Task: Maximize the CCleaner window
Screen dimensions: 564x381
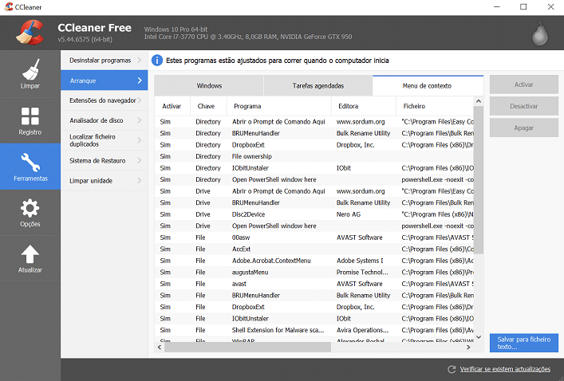Action: pos(523,7)
